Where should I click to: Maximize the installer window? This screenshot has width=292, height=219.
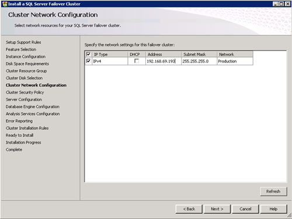click(281, 4)
